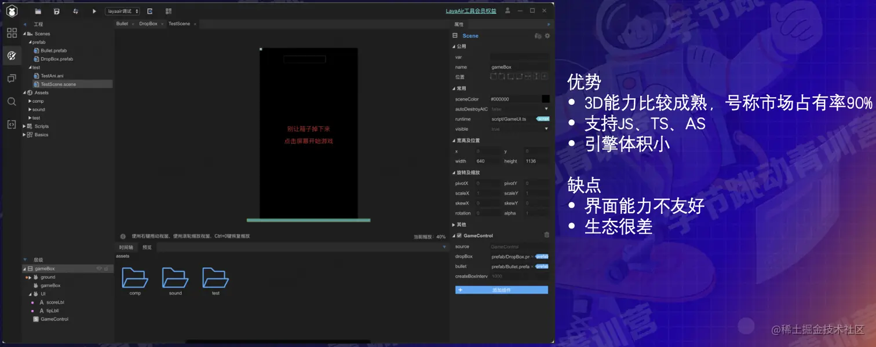This screenshot has width=876, height=347.
Task: Click the prefab tag beside dropBox field
Action: tap(542, 256)
